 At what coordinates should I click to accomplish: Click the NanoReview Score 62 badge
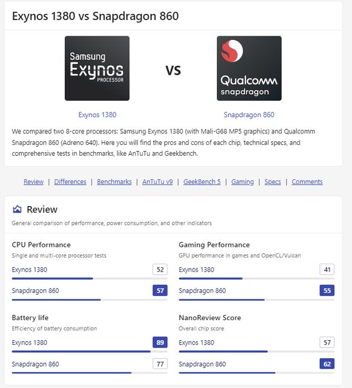[327, 364]
